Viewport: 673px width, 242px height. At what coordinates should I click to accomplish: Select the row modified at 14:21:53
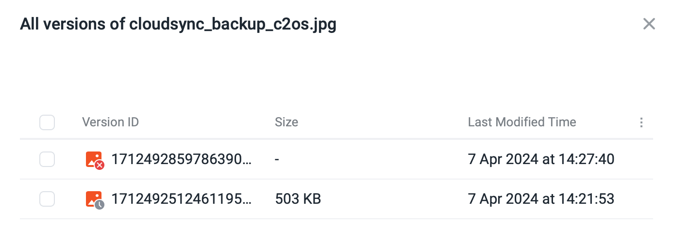[336, 199]
